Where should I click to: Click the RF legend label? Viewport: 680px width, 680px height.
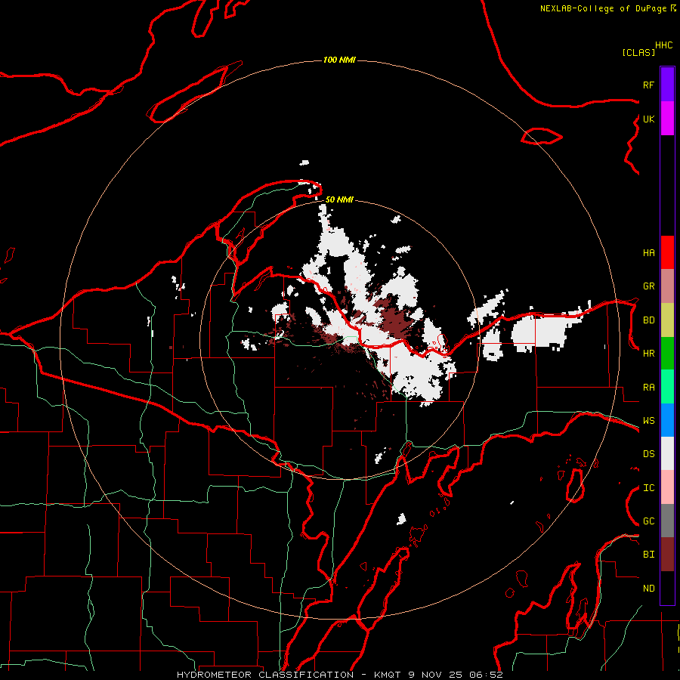(648, 85)
